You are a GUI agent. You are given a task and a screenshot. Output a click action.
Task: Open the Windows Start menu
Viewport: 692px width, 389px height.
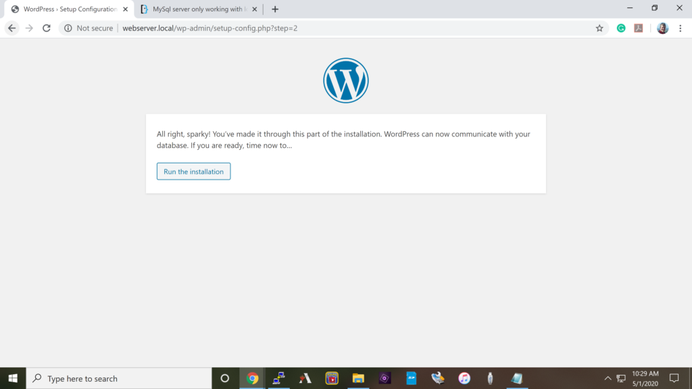click(x=13, y=378)
